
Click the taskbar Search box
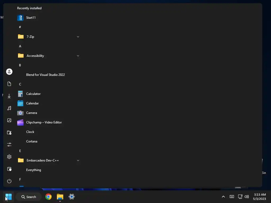coord(29,197)
